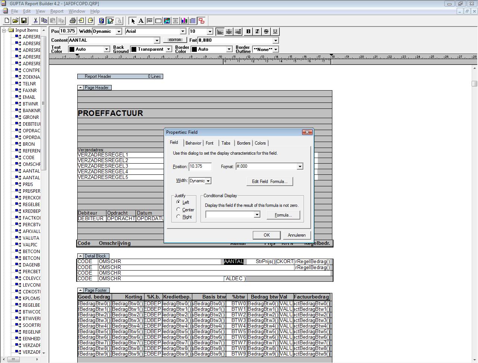Select the picture tool icon
The height and width of the screenshot is (363, 478).
167,21
